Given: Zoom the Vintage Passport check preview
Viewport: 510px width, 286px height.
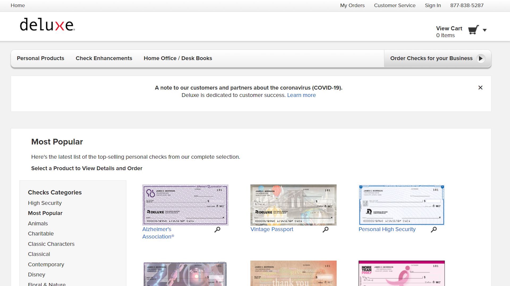Looking at the screenshot, I should (326, 230).
